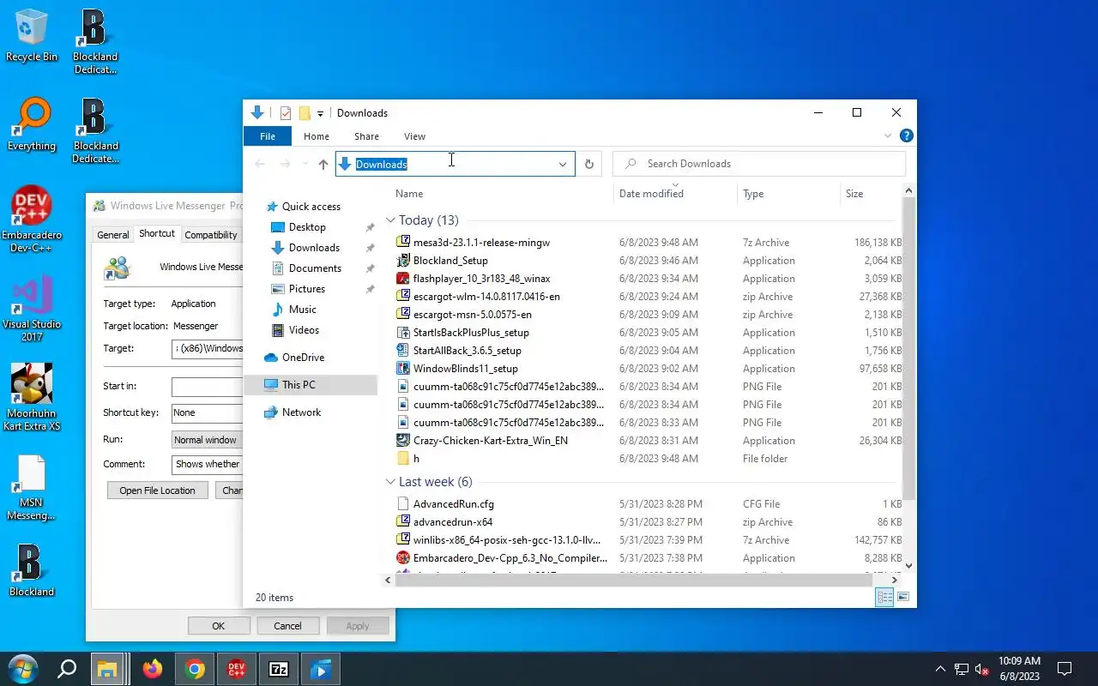The height and width of the screenshot is (686, 1098).
Task: Switch to General tab in Properties
Action: click(x=112, y=235)
